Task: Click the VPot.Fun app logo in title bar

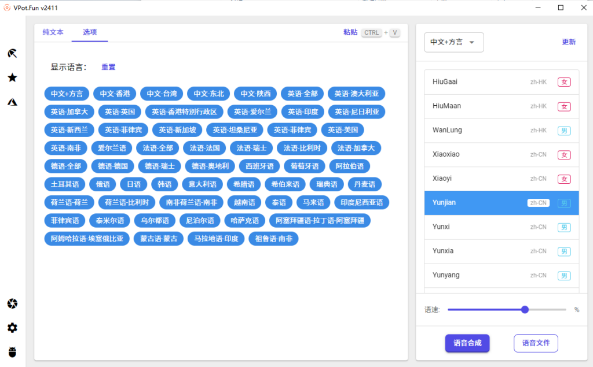Action: pos(6,8)
